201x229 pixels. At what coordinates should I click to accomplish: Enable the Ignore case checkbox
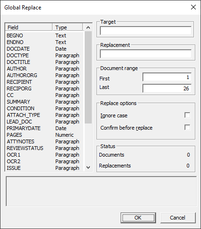187,115
